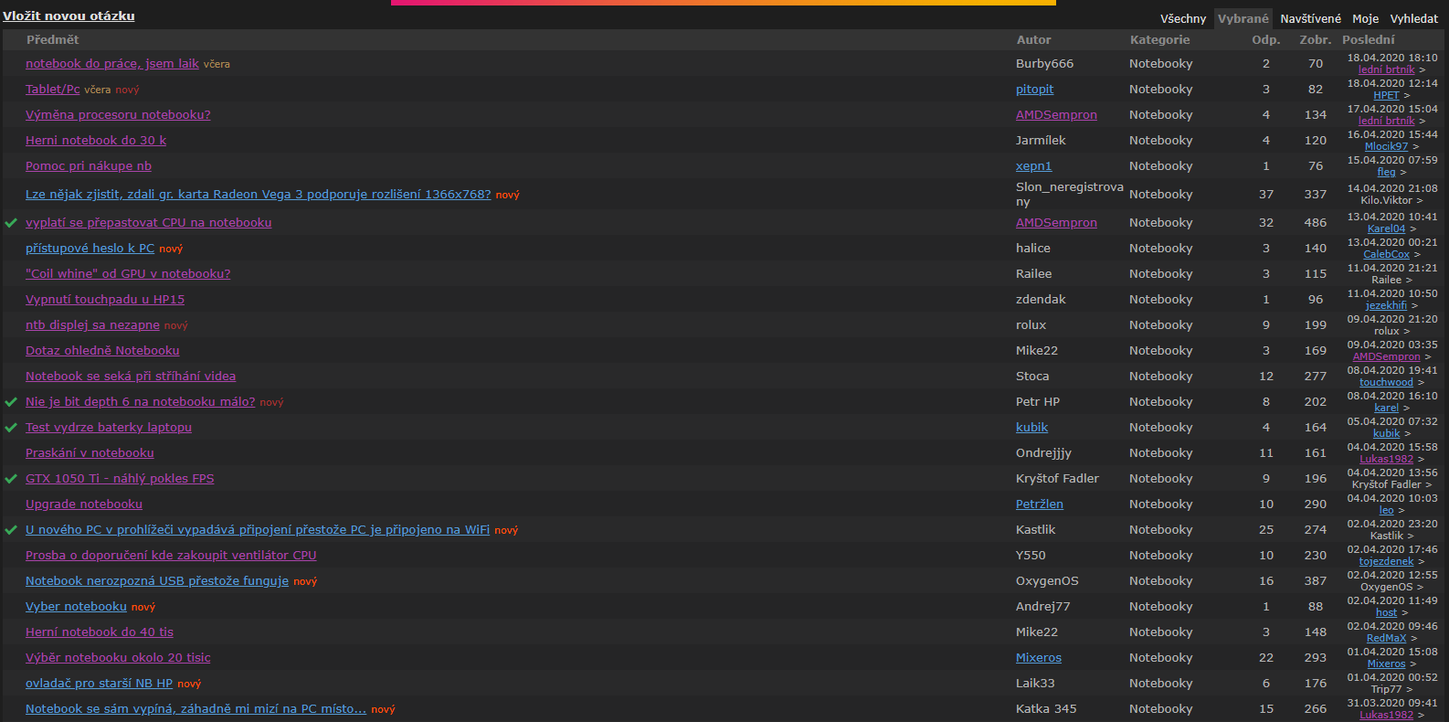Click the "Kategorie" column header
The height and width of the screenshot is (722, 1449).
1160,40
